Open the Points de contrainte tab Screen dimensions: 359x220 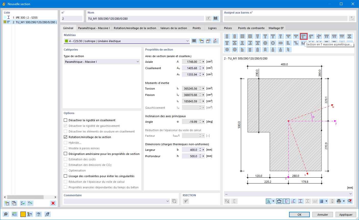click(251, 28)
